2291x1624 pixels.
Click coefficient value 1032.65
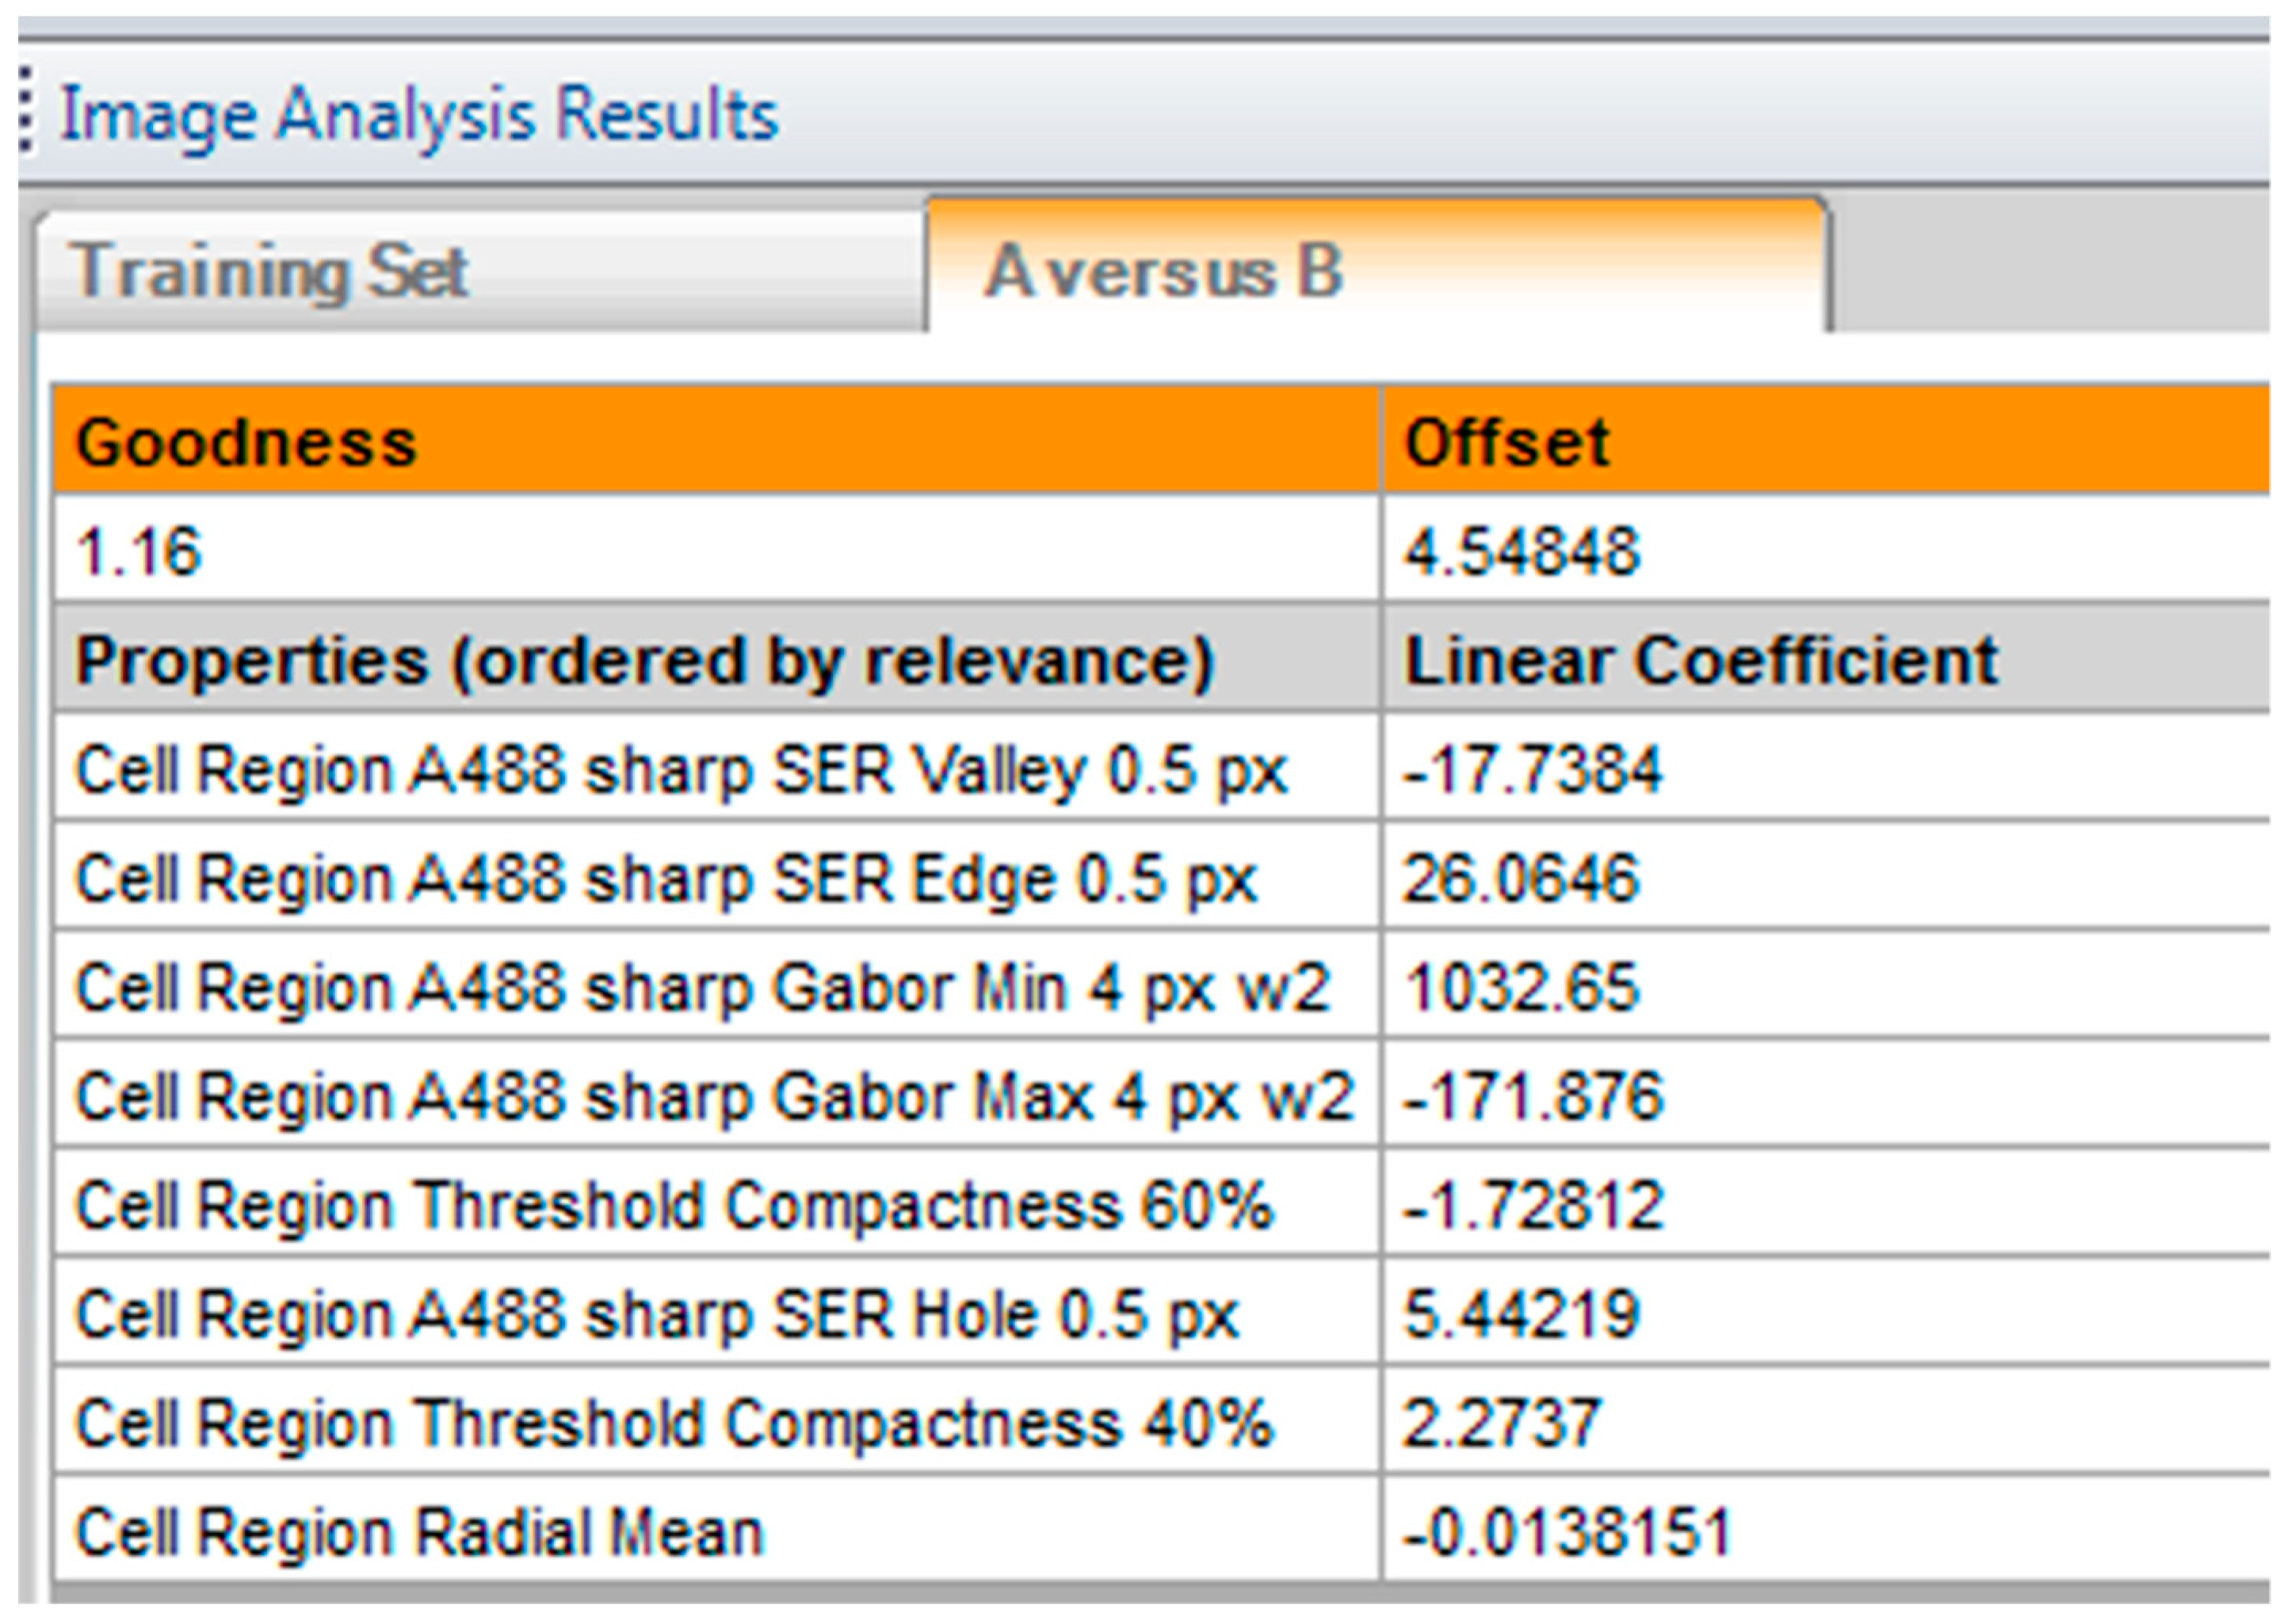point(1522,987)
